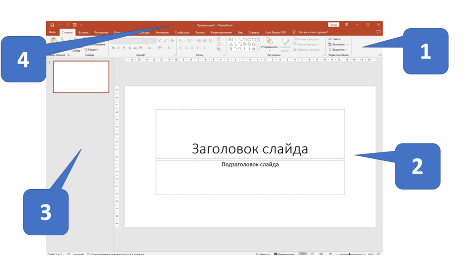The width and height of the screenshot is (467, 276).
Task: Click the bulleted list icon
Action: point(181,41)
